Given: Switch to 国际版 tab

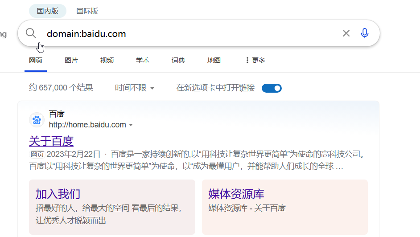Looking at the screenshot, I should (87, 11).
